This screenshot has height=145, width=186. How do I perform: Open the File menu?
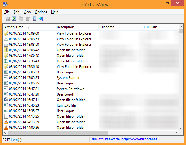[7, 12]
